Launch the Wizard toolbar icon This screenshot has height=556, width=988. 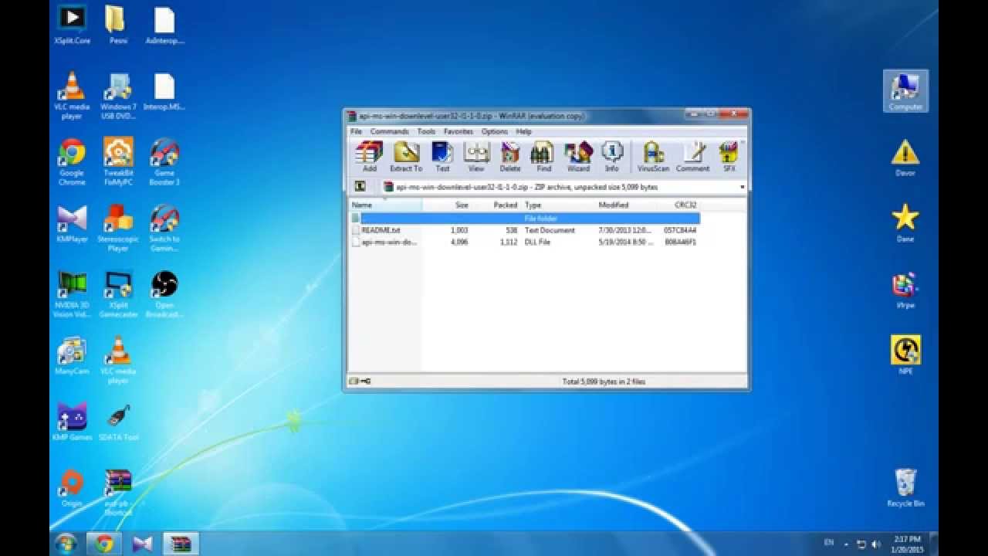click(x=578, y=157)
